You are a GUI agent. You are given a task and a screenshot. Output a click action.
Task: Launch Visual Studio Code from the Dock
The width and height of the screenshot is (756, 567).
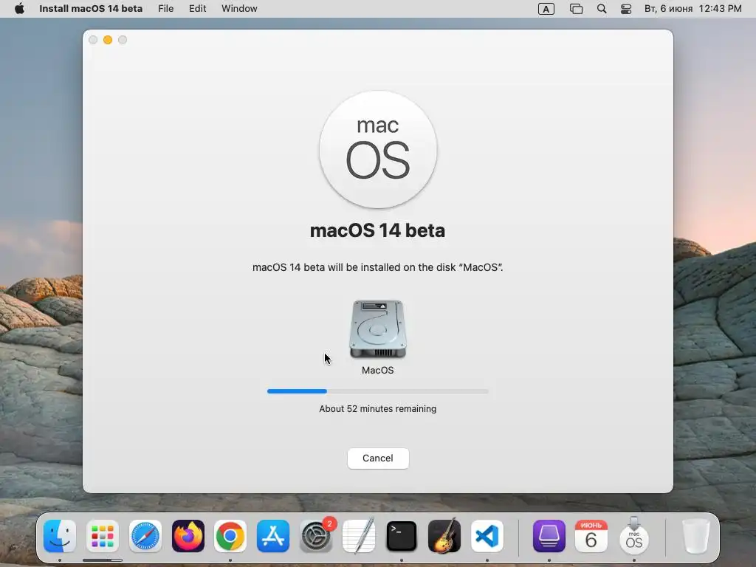[487, 536]
